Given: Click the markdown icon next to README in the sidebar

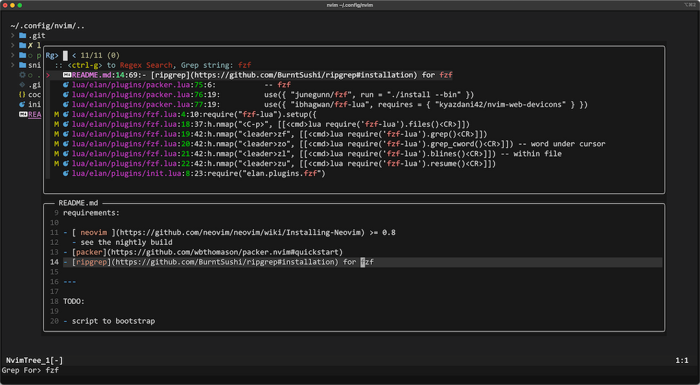Looking at the screenshot, I should pos(24,114).
